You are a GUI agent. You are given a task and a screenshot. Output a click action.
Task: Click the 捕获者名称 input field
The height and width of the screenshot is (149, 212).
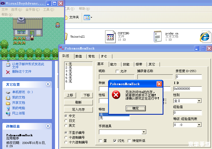point(155,77)
